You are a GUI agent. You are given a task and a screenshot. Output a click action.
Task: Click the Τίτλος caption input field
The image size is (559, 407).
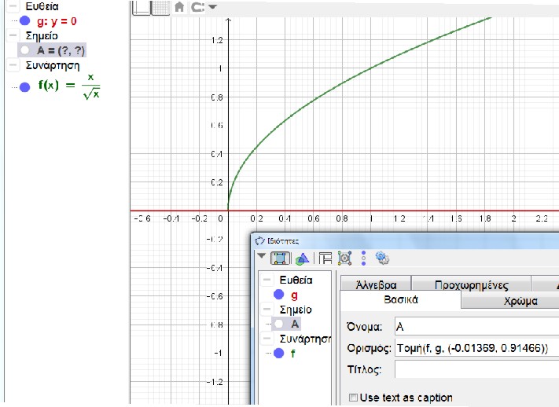click(477, 368)
